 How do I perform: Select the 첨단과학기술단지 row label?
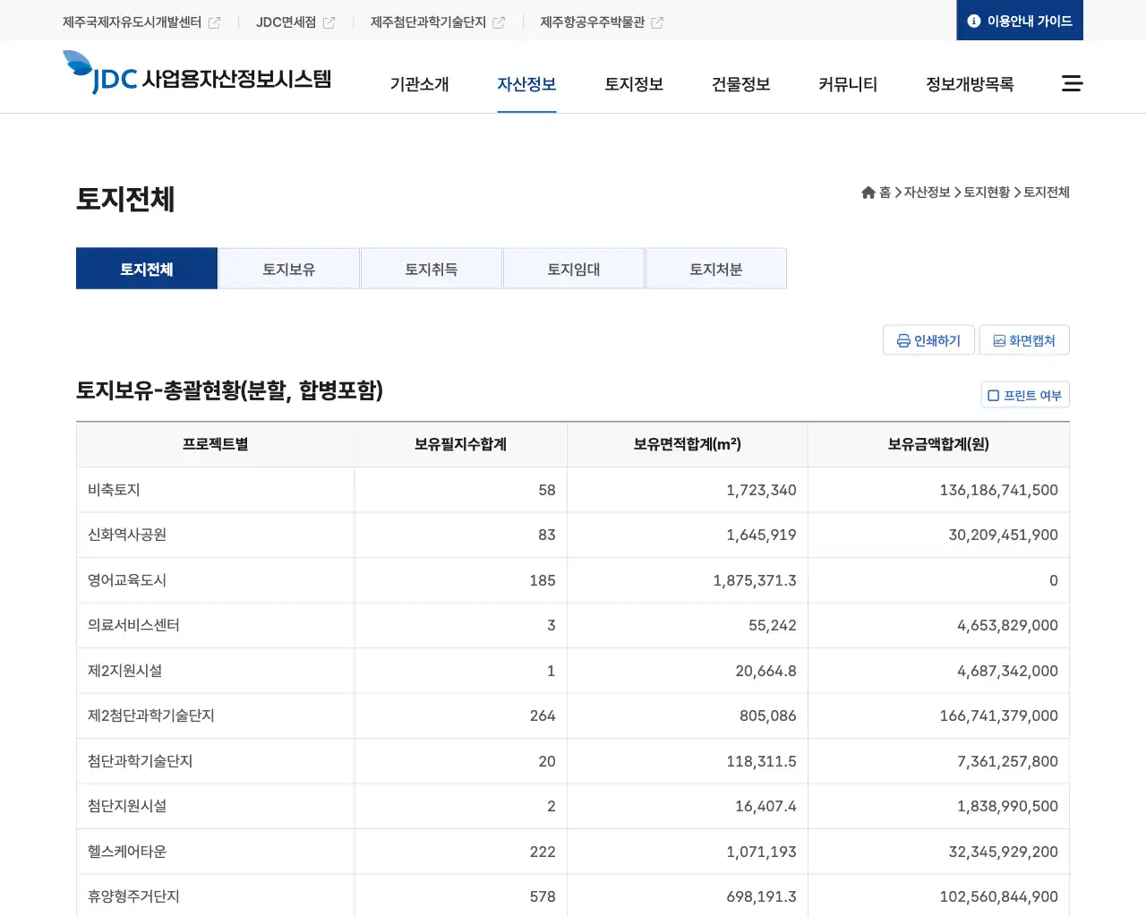point(141,761)
